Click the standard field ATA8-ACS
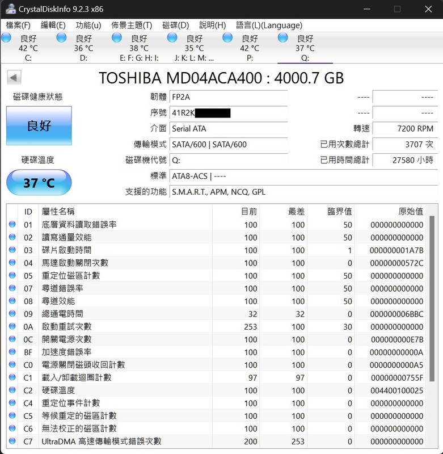This screenshot has width=443, height=454. (x=303, y=176)
